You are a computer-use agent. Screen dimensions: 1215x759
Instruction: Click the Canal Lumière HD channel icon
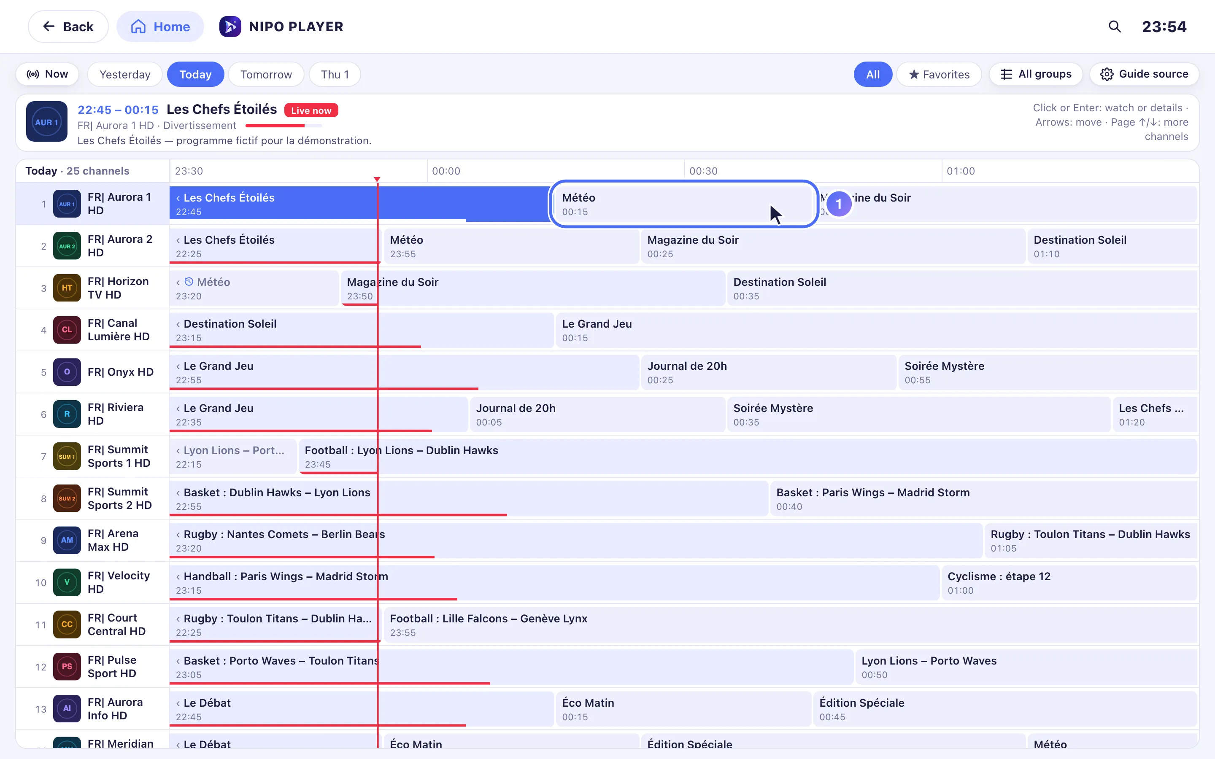point(67,330)
